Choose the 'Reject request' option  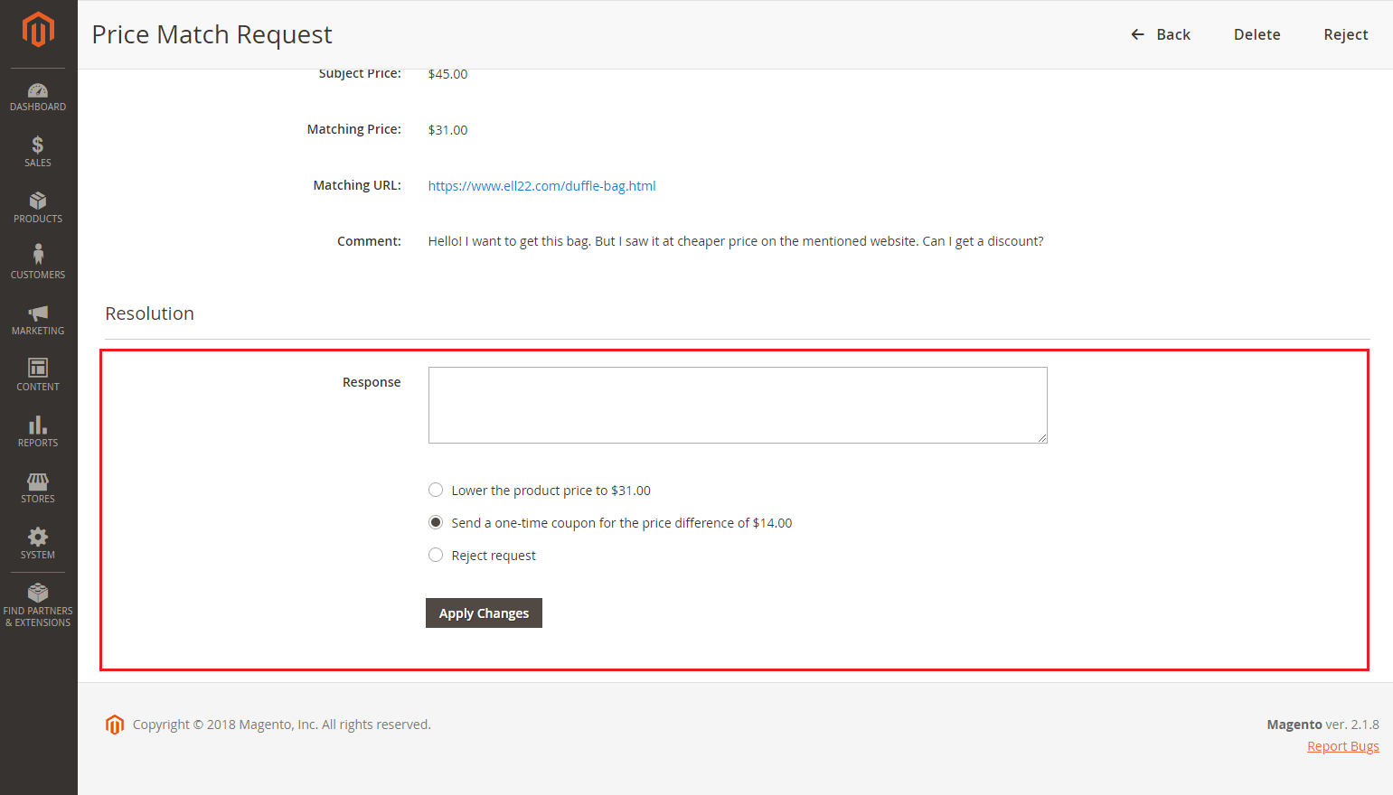coord(436,554)
